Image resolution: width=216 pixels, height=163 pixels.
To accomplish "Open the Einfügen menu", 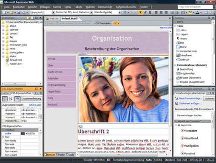I will [x=45, y=7].
